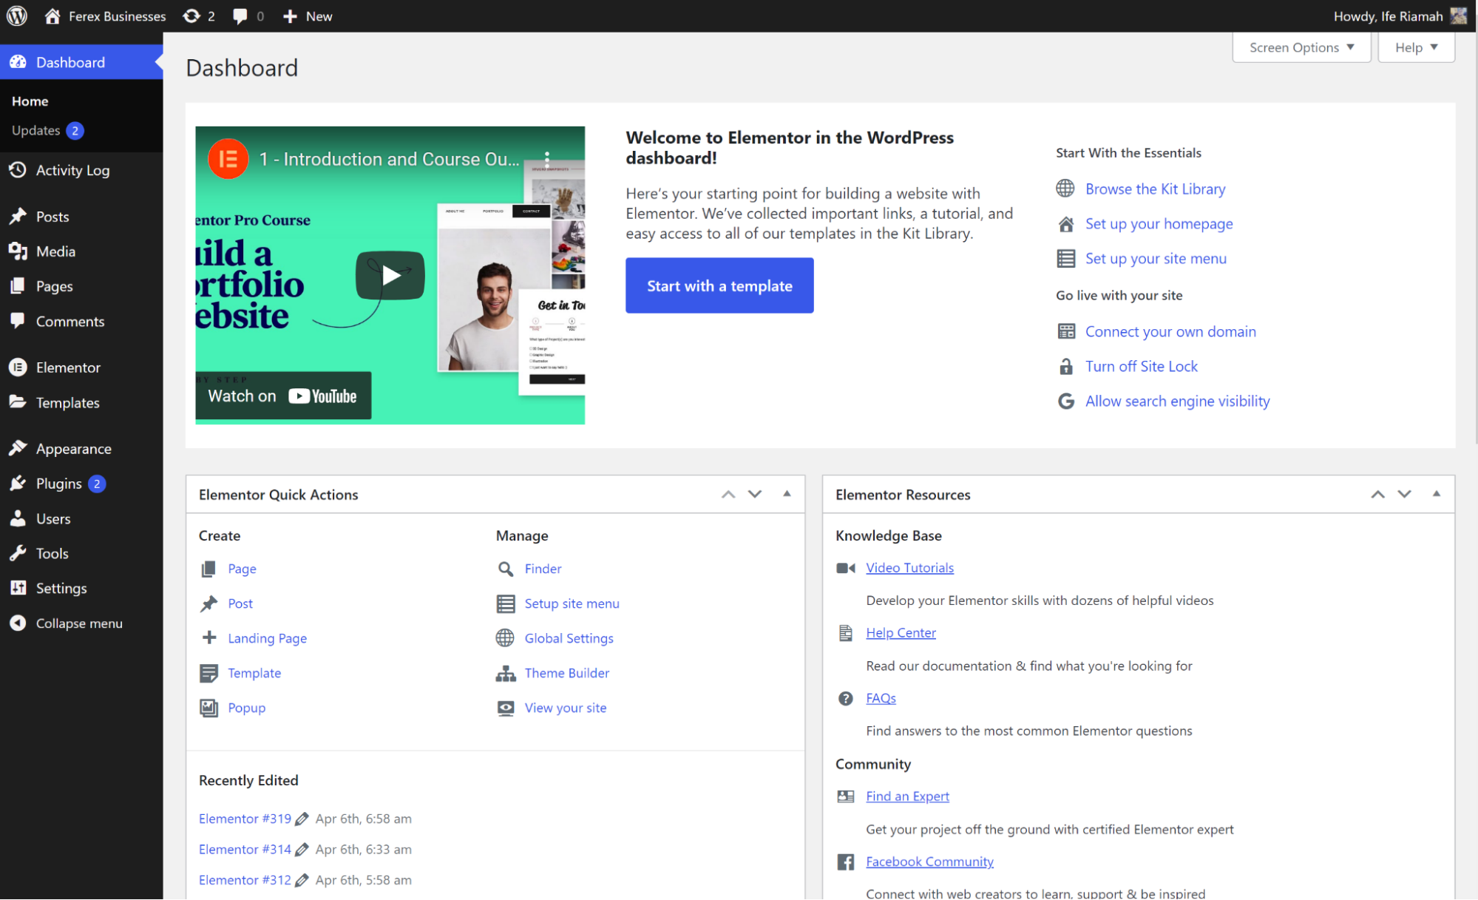1478x900 pixels.
Task: Open Global Settings under Manage
Action: [569, 638]
